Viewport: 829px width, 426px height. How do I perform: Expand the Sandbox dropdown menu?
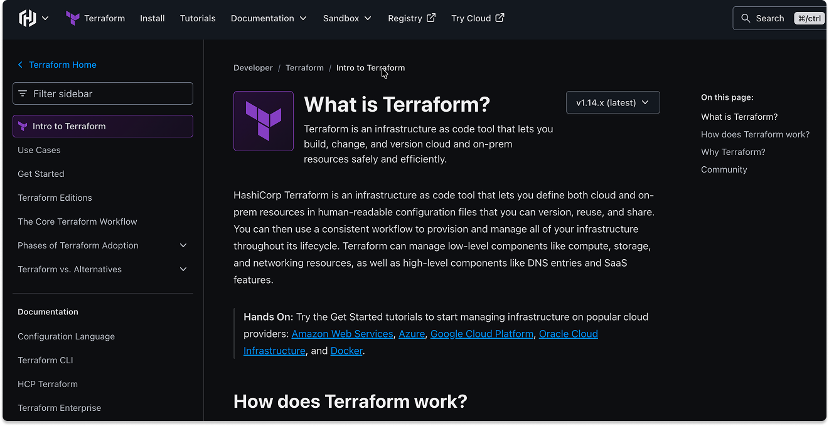[x=347, y=18]
